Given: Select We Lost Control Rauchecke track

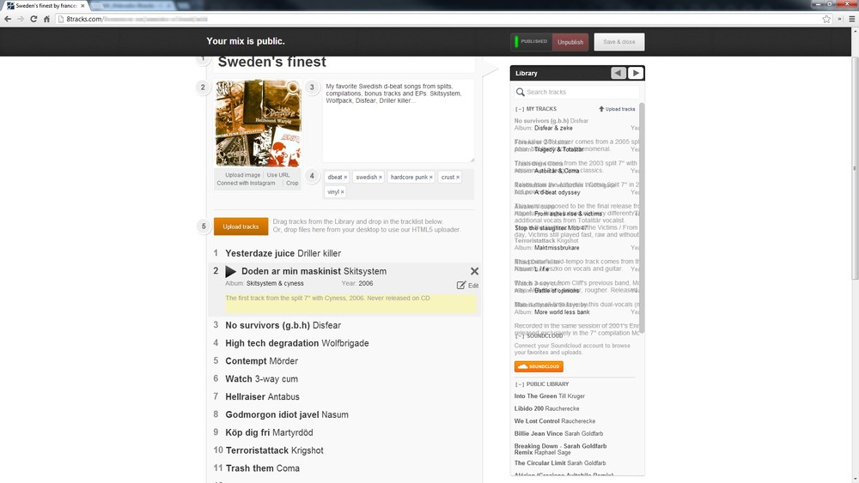Looking at the screenshot, I should pyautogui.click(x=555, y=421).
